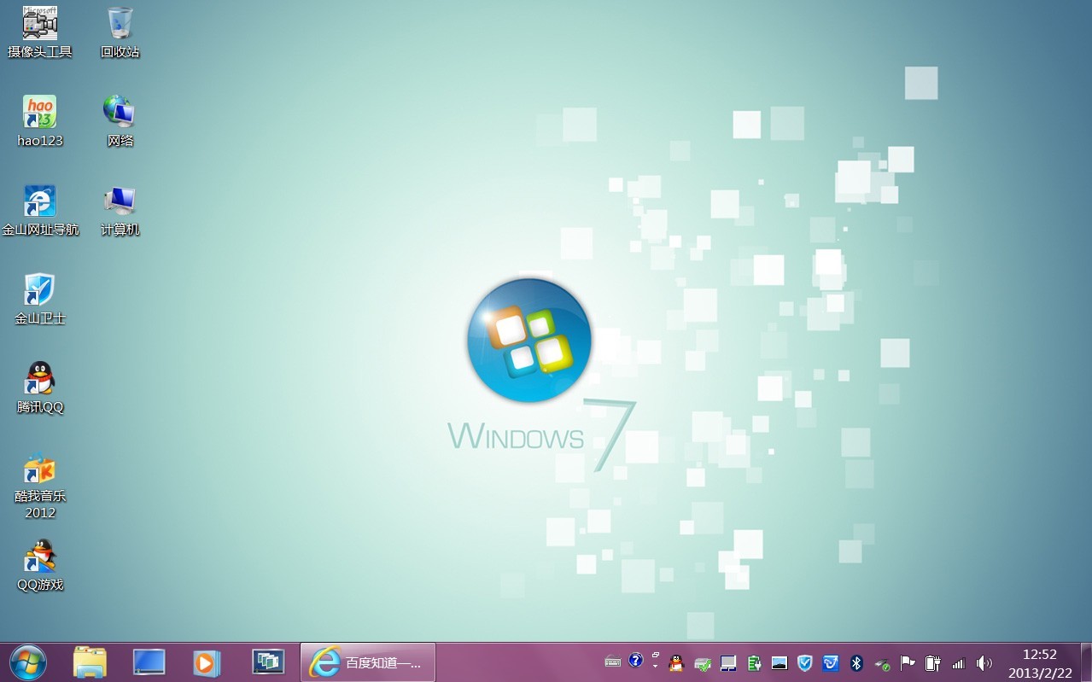Click the drive with green checkmark tray icon
Viewport: 1092px width, 682px height.
pyautogui.click(x=703, y=663)
